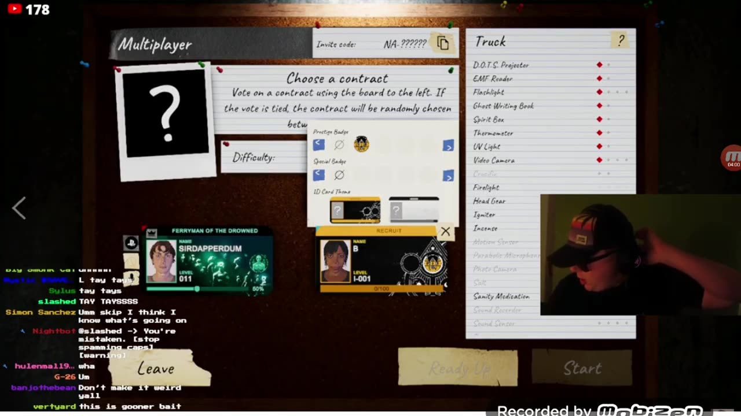Image resolution: width=741 pixels, height=416 pixels.
Task: Click red diamond marker for UV Light
Action: 600,146
